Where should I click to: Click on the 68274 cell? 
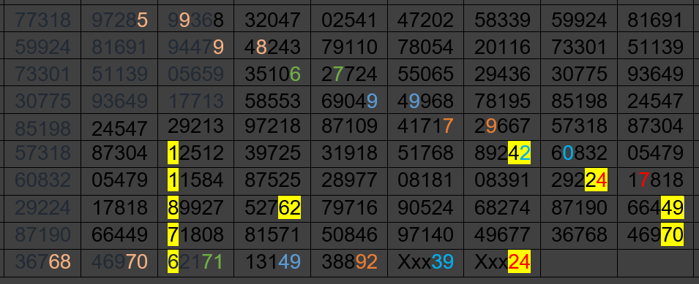pos(502,209)
